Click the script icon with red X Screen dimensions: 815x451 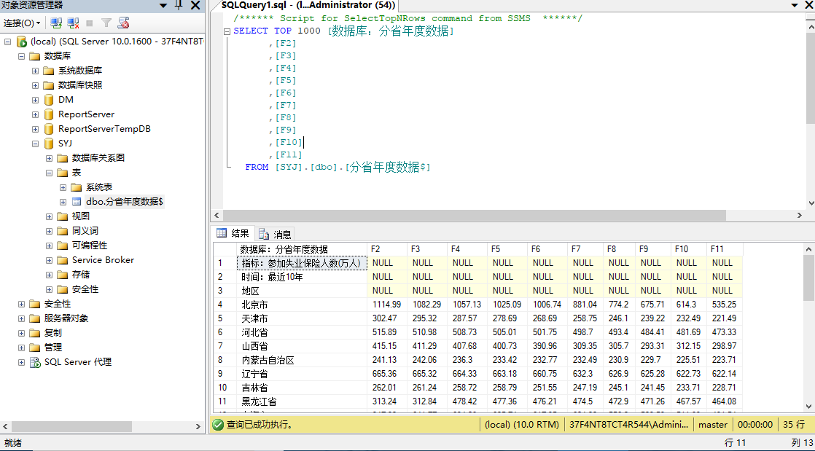tap(123, 23)
